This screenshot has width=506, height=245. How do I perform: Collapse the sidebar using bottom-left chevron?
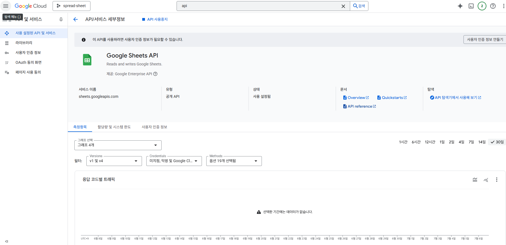[7, 241]
